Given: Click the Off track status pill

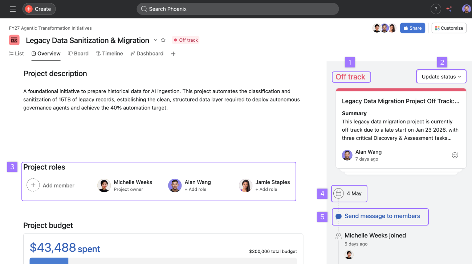Looking at the screenshot, I should [186, 40].
